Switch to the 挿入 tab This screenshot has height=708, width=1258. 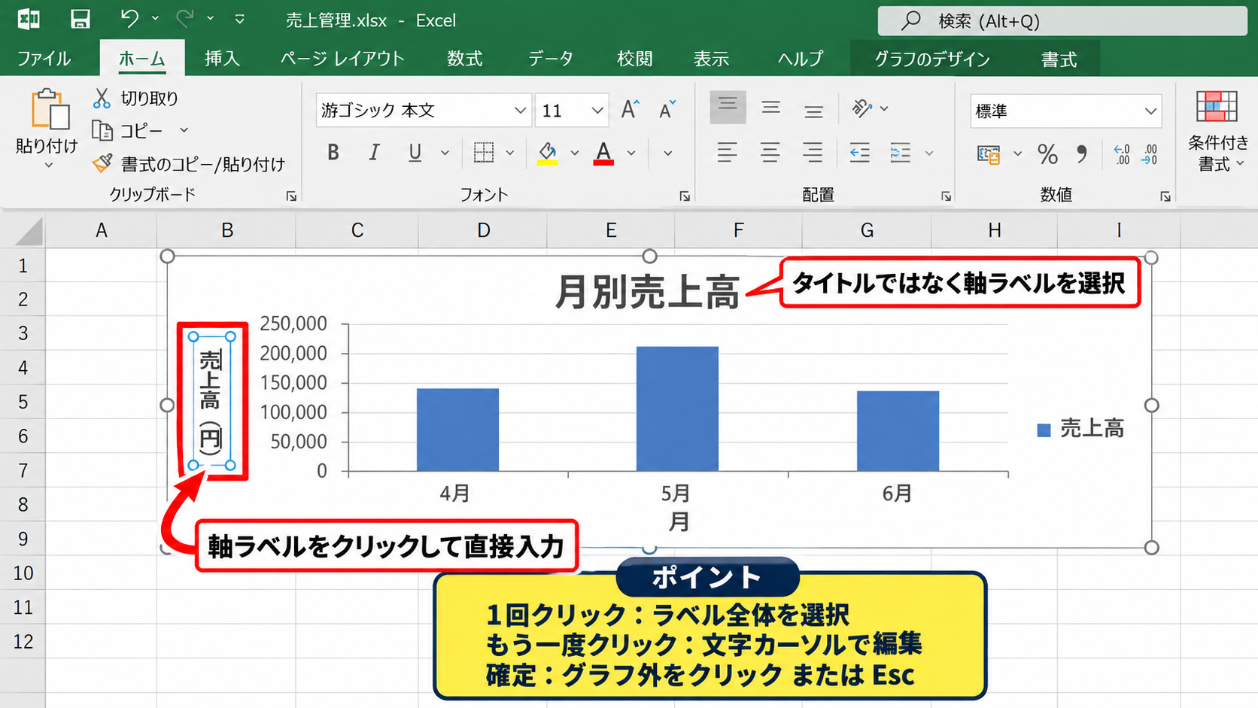click(222, 59)
